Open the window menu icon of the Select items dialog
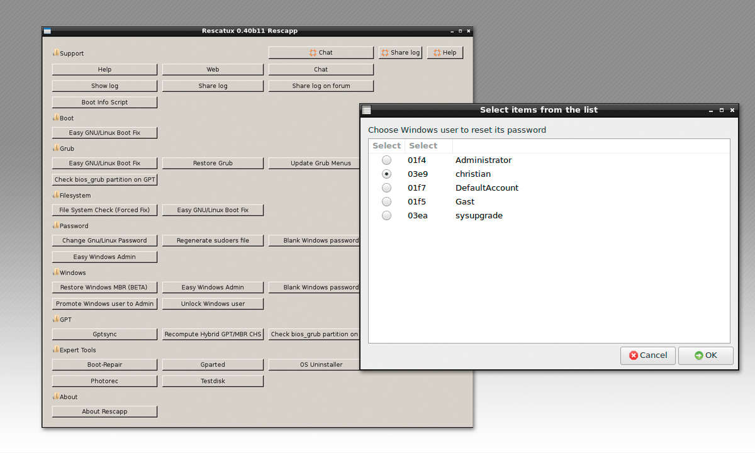 point(367,110)
